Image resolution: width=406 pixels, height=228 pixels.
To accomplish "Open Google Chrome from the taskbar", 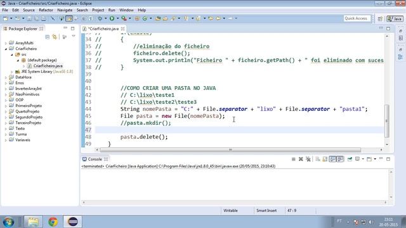I will (53, 222).
